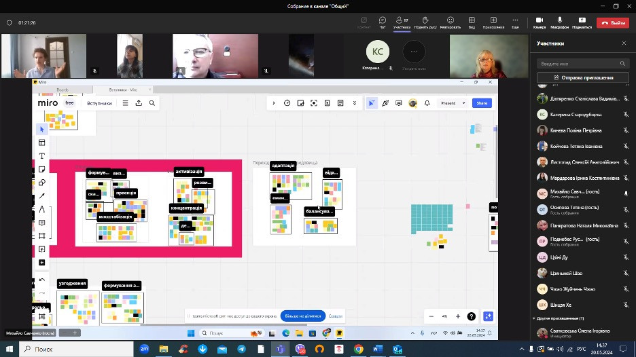Image resolution: width=636 pixels, height=357 pixels.
Task: Open the Miro hamburger main menu
Action: click(x=125, y=103)
